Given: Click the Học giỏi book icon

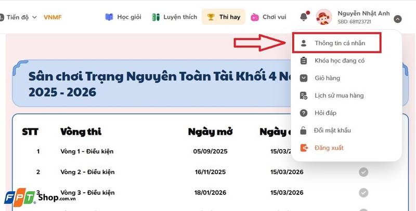Looking at the screenshot, I should click(109, 17).
